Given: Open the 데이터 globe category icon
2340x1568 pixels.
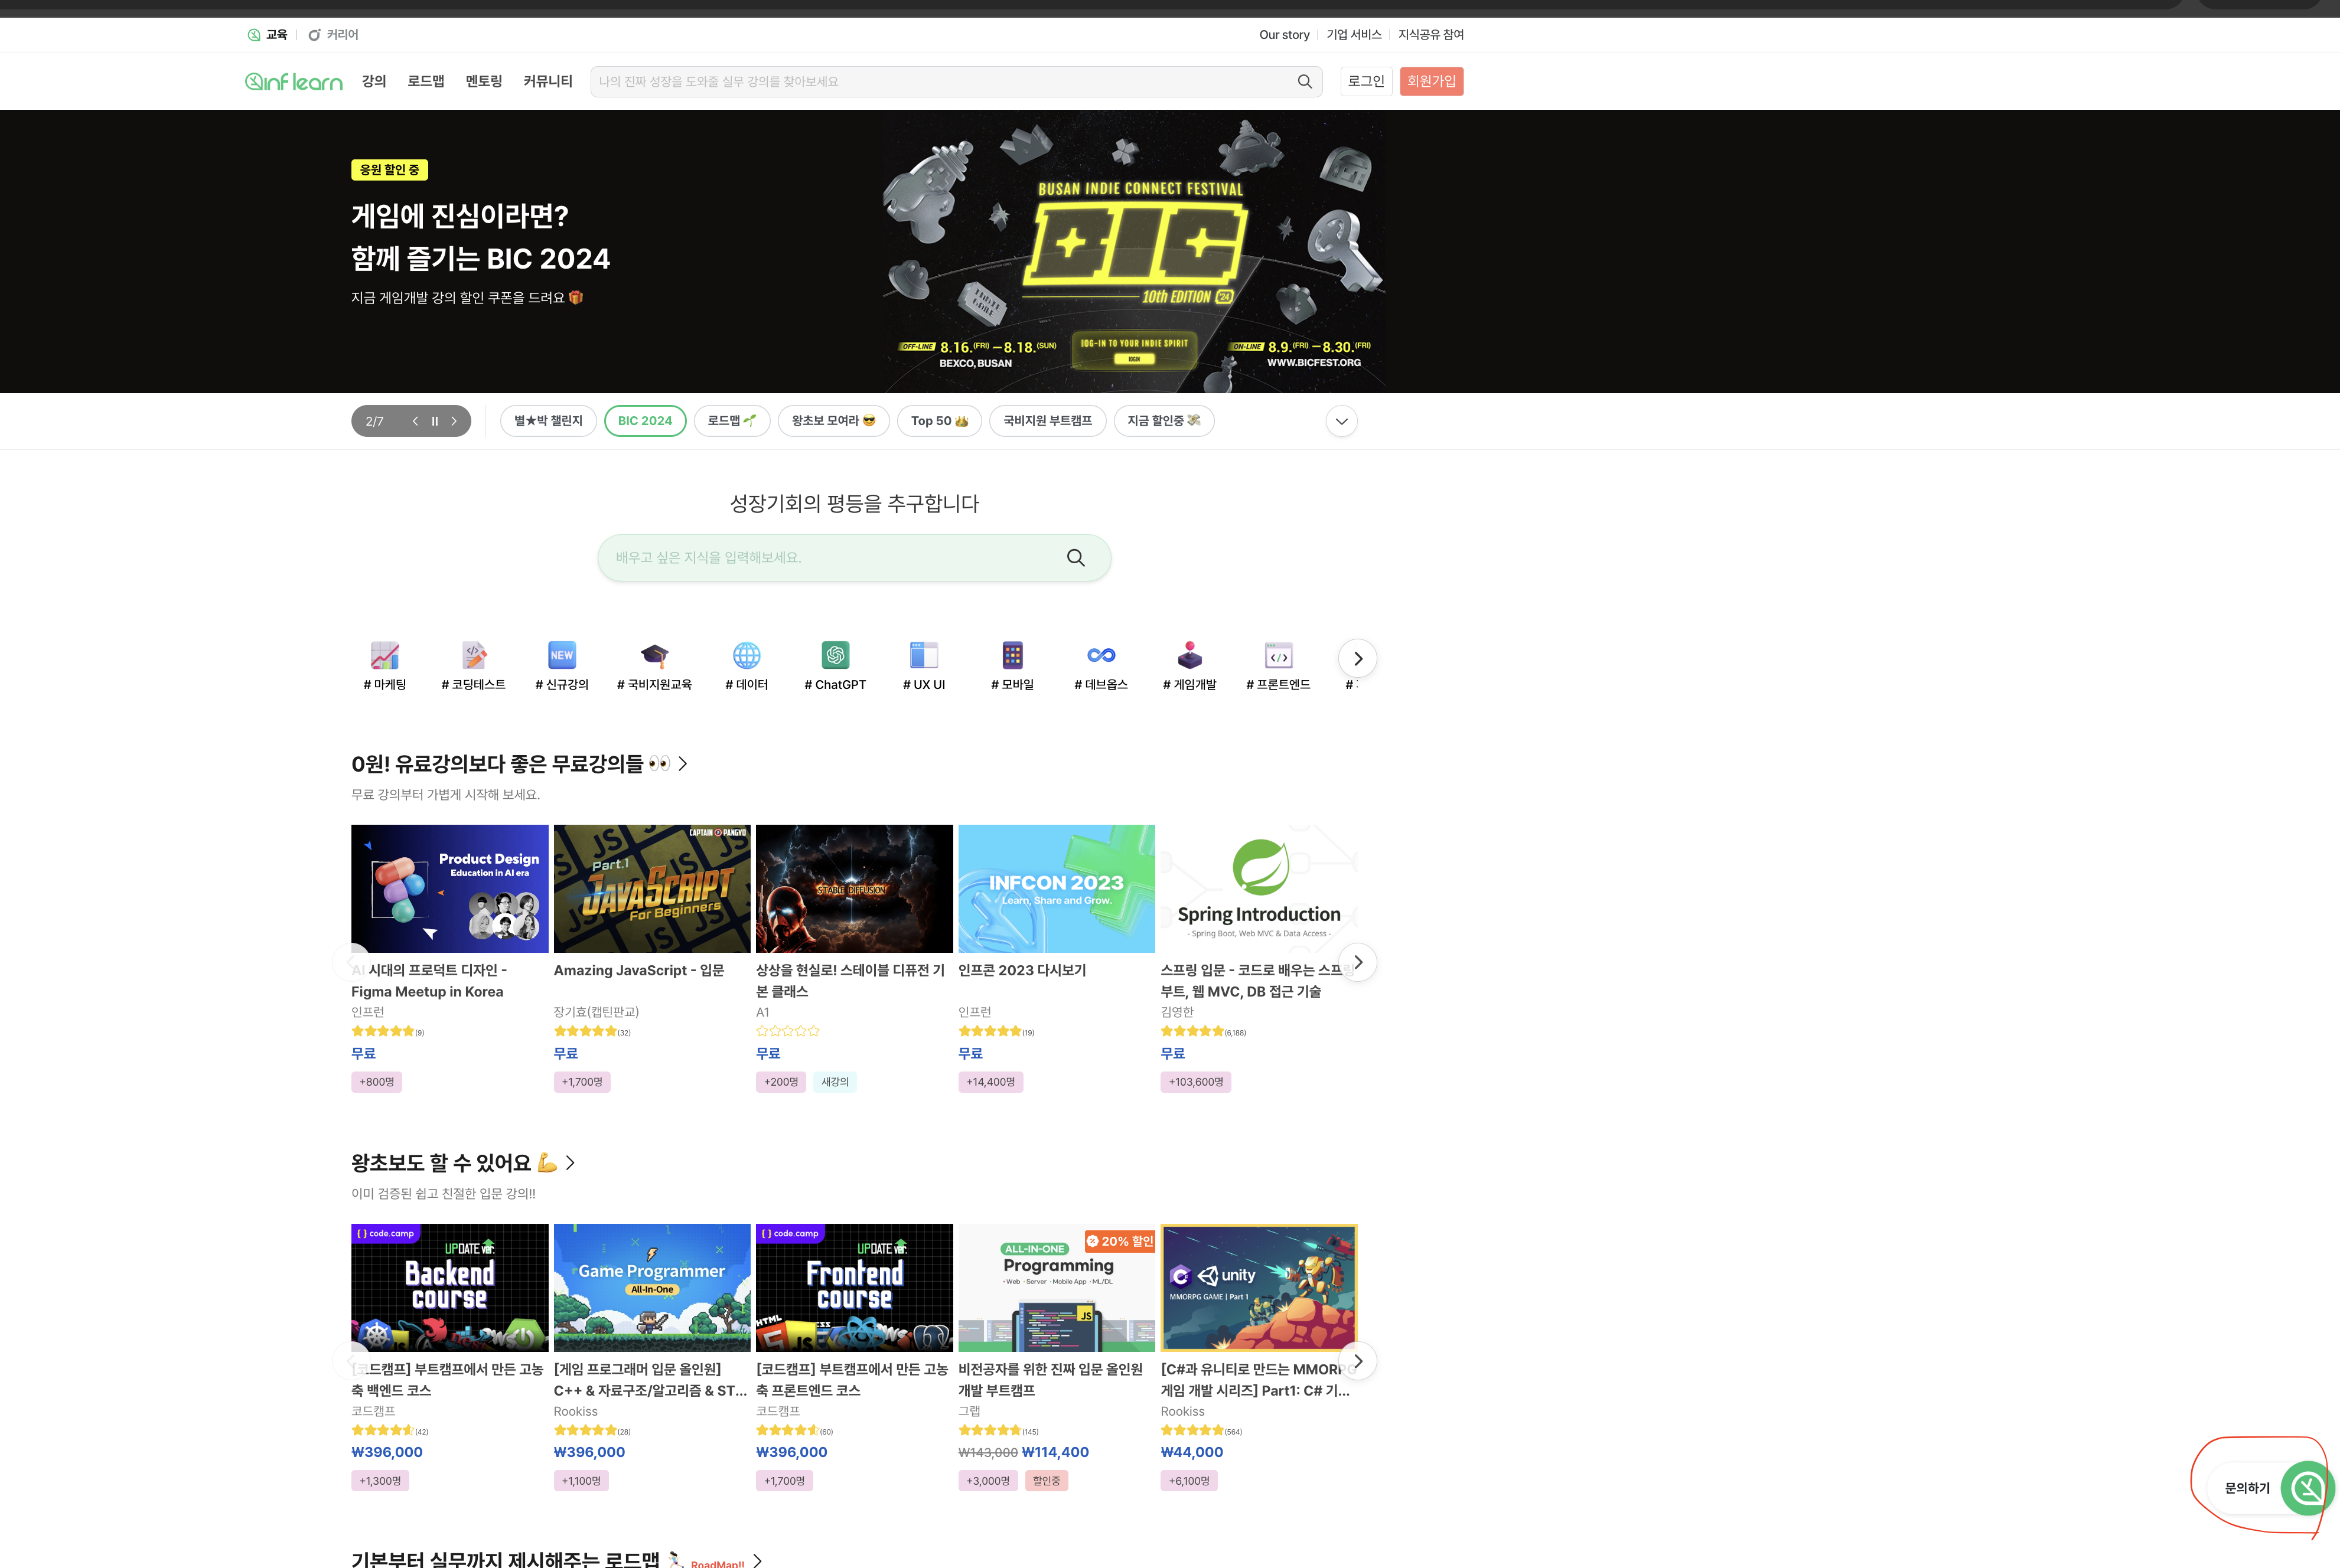Looking at the screenshot, I should click(x=747, y=656).
